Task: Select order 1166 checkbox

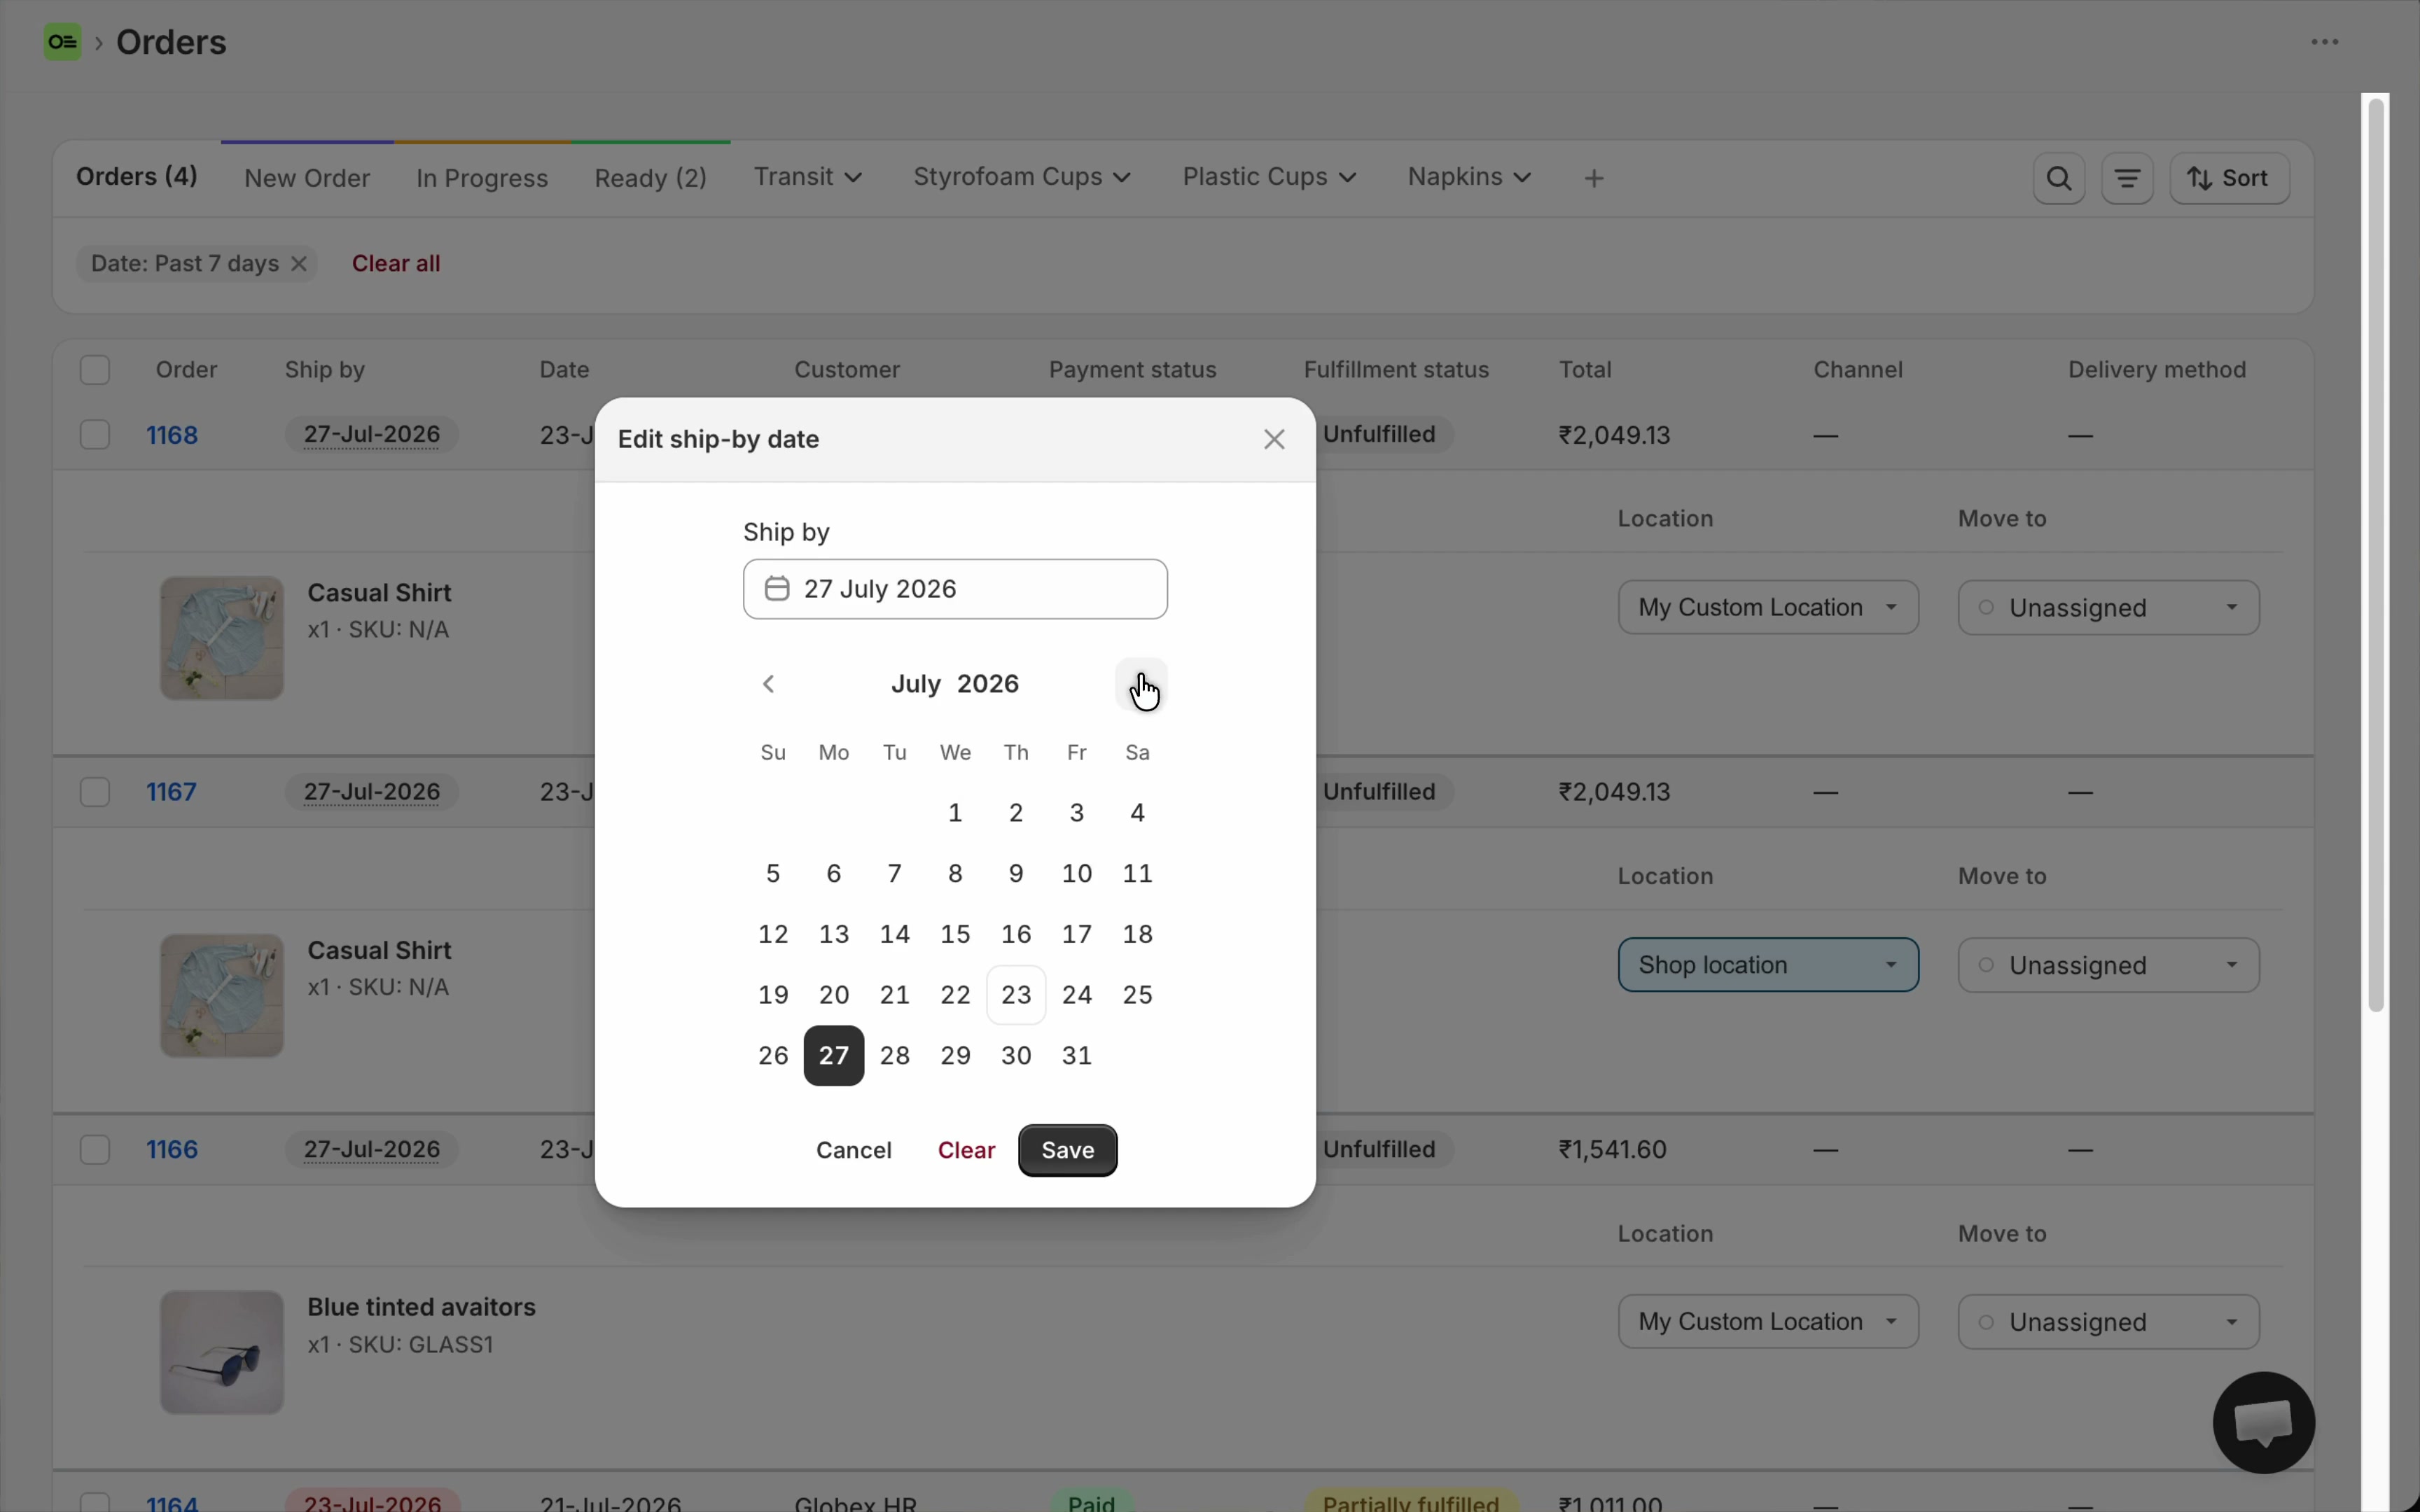Action: pyautogui.click(x=95, y=1150)
